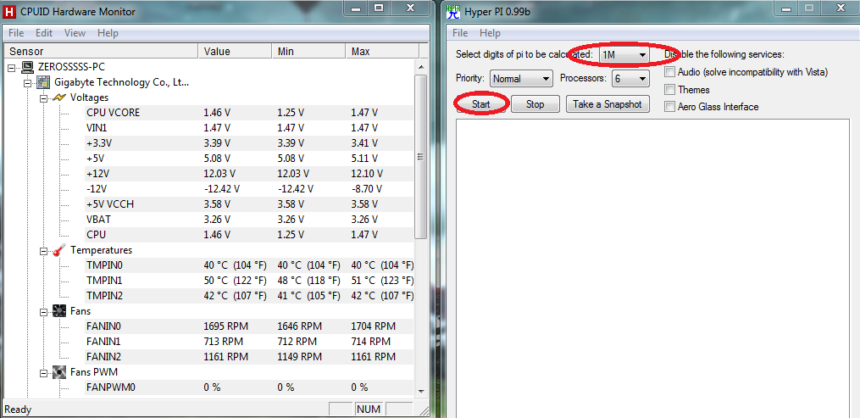Open the File menu in Hyper PI
The image size is (860, 418).
460,33
